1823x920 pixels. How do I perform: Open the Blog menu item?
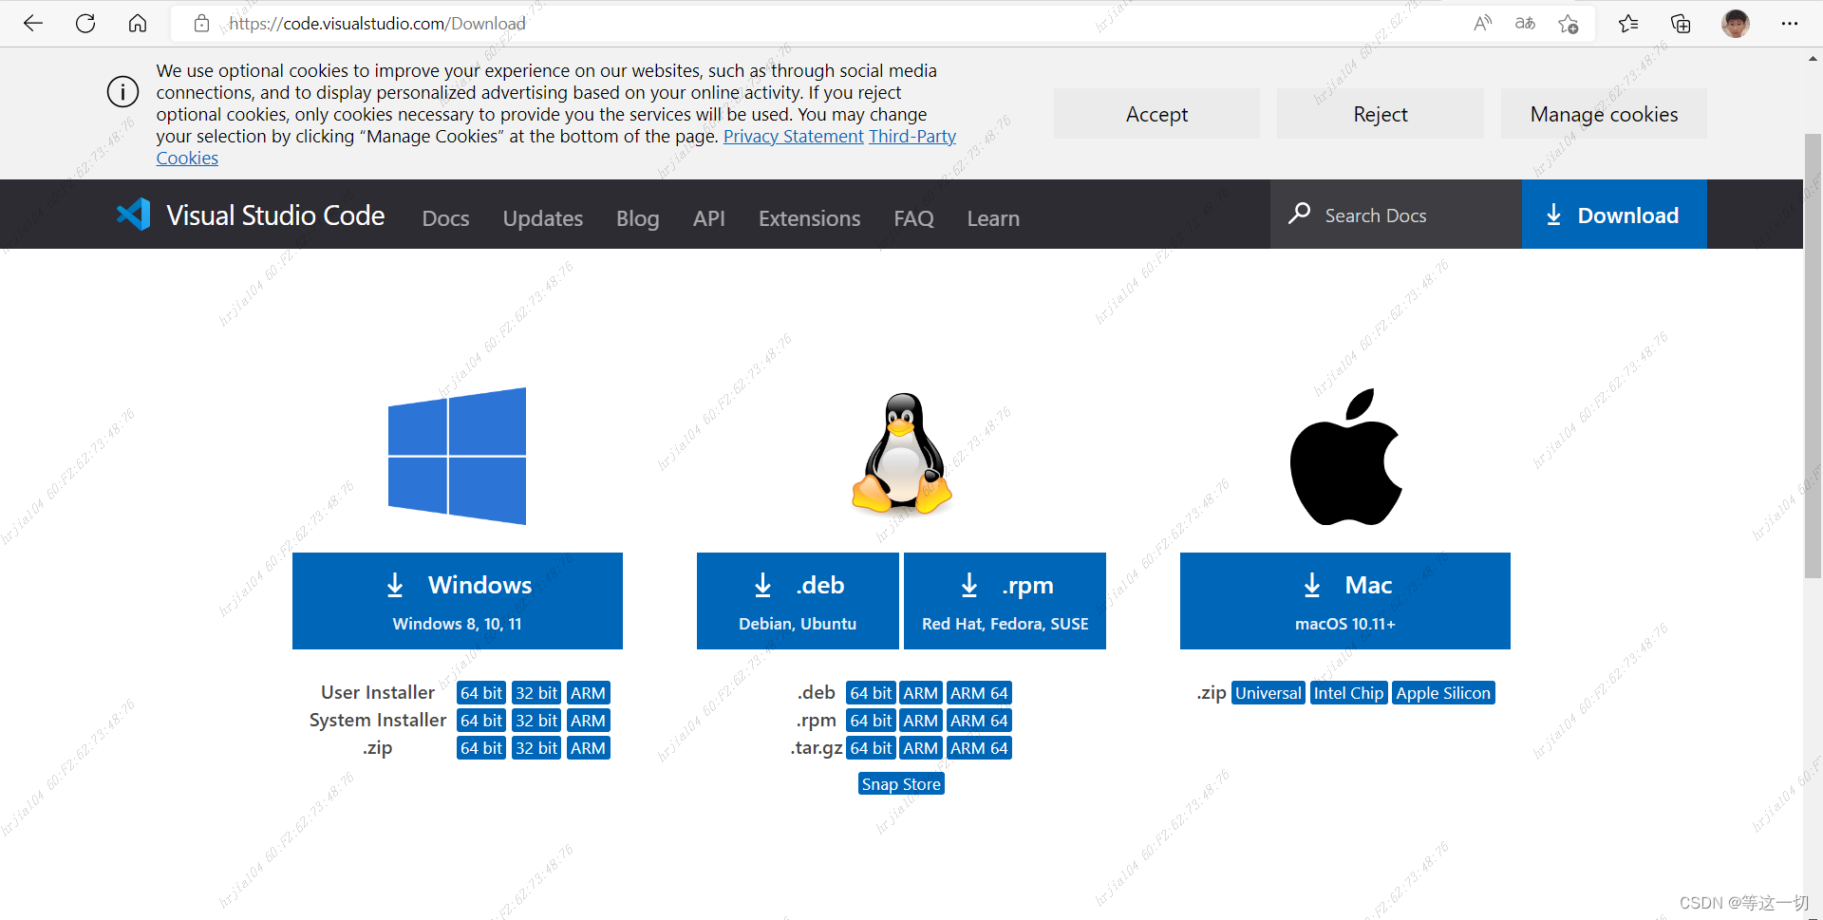pos(637,218)
